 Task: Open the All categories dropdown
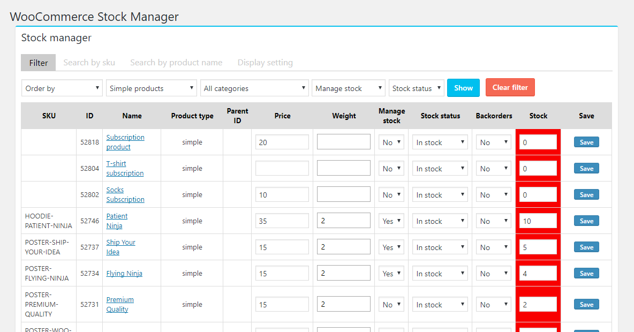pyautogui.click(x=254, y=88)
